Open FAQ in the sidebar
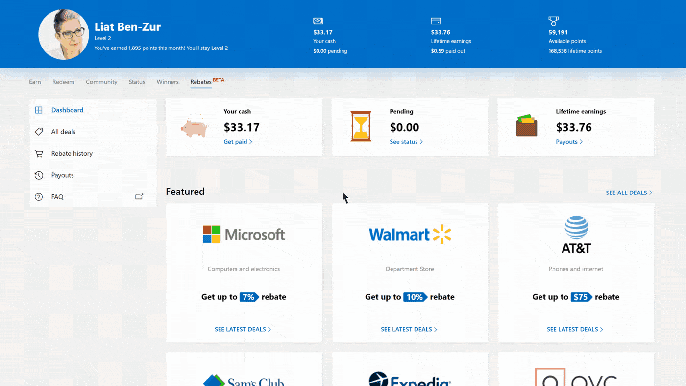This screenshot has height=386, width=686. point(93,197)
